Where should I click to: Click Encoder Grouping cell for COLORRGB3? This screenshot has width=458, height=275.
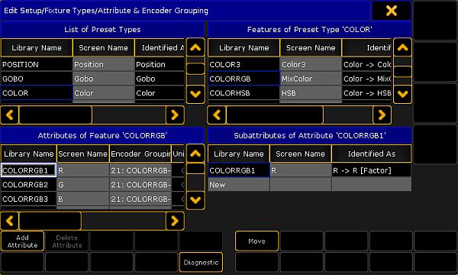[140, 199]
